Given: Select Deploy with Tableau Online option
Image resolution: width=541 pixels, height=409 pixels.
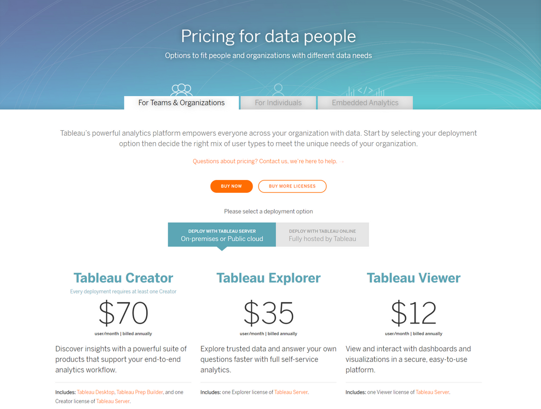Looking at the screenshot, I should pyautogui.click(x=322, y=234).
